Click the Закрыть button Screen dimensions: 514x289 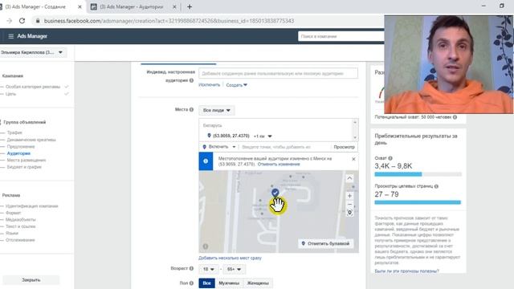pos(31,280)
